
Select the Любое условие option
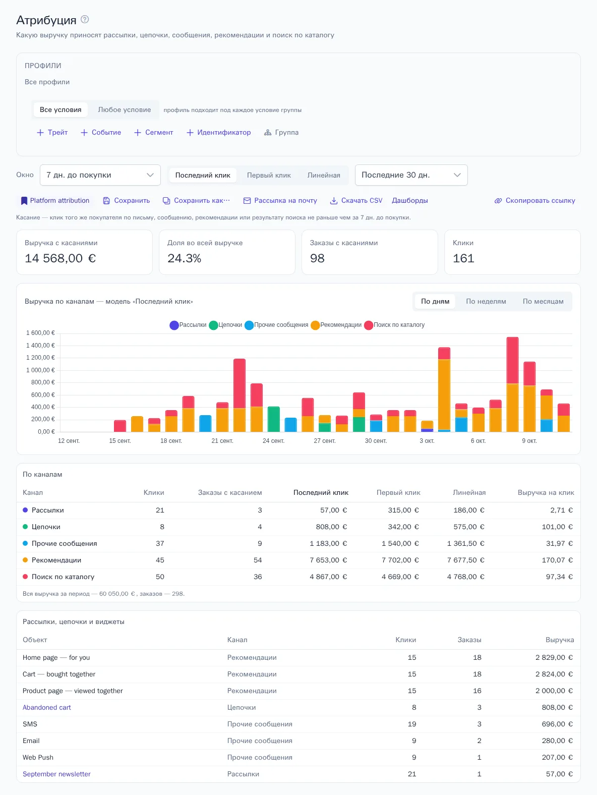[125, 109]
